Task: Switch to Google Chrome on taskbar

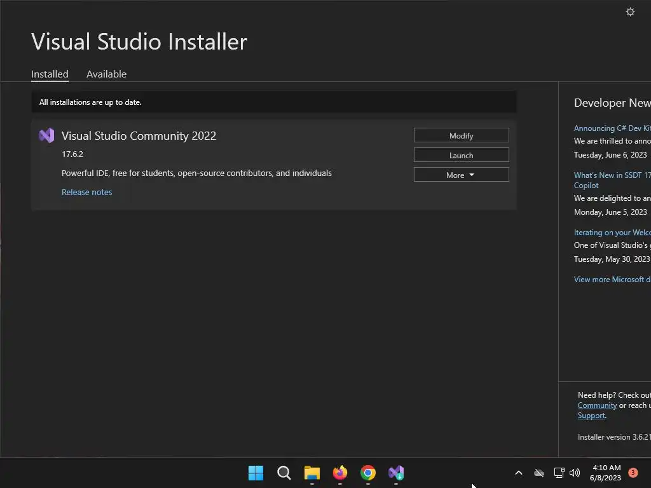Action: 368,473
